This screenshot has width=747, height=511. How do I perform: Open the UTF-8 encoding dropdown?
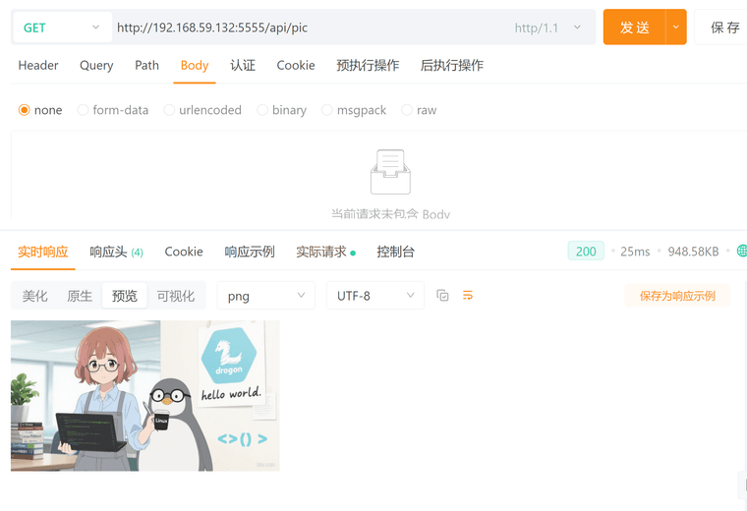374,296
